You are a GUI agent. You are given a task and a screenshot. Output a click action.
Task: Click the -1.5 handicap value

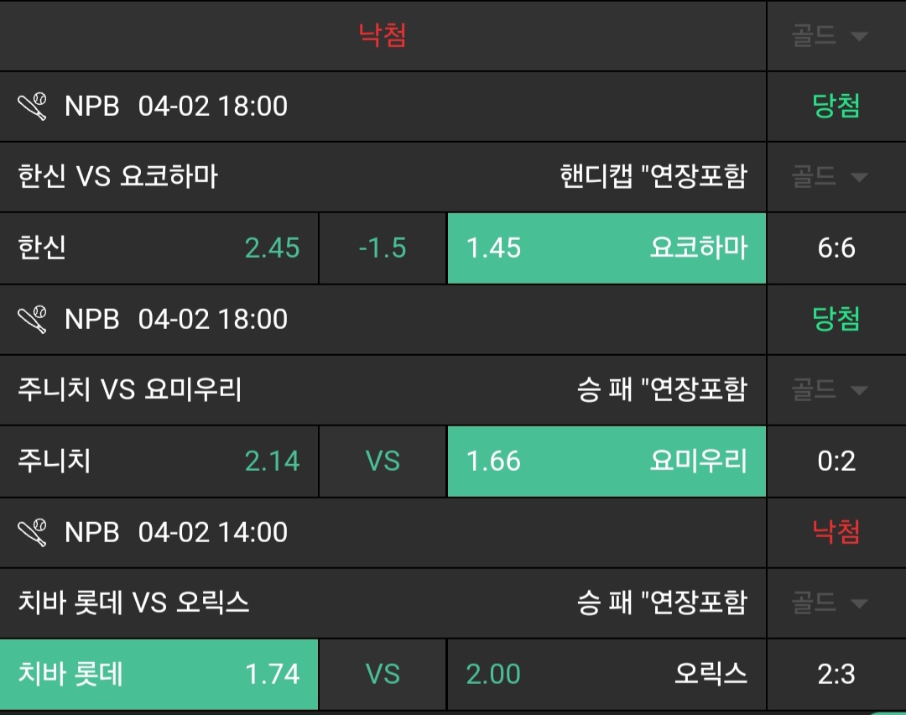click(x=383, y=248)
